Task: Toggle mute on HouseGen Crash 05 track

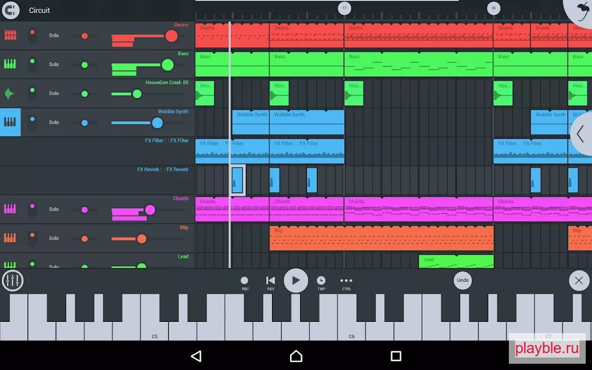Action: point(33,93)
